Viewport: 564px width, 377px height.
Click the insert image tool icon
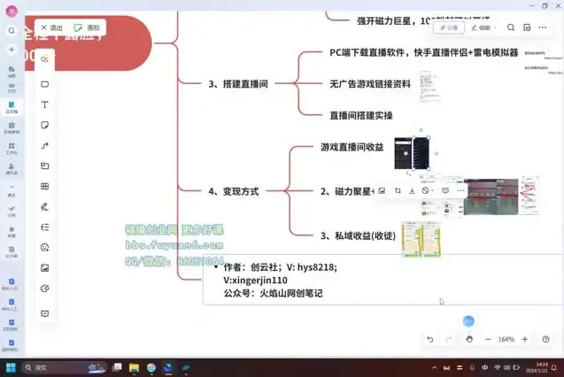click(x=44, y=267)
